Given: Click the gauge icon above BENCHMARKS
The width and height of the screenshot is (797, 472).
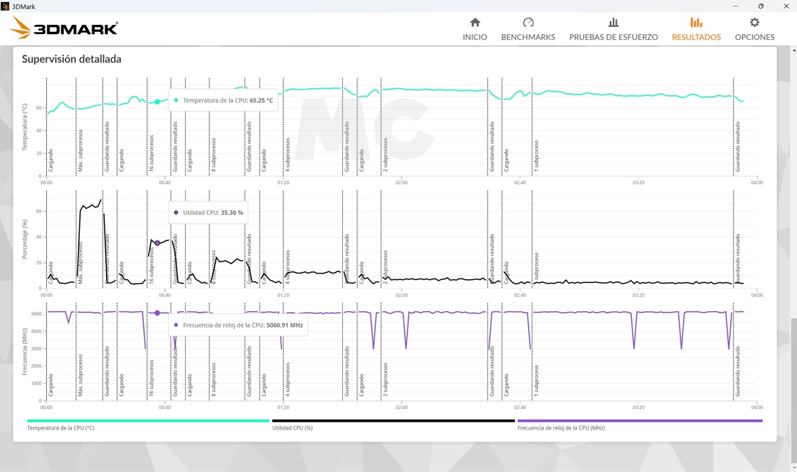Looking at the screenshot, I should click(528, 23).
